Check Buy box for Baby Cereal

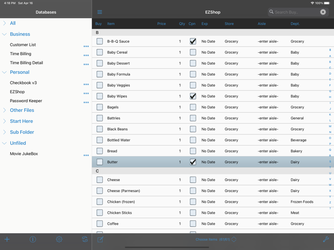(x=99, y=52)
